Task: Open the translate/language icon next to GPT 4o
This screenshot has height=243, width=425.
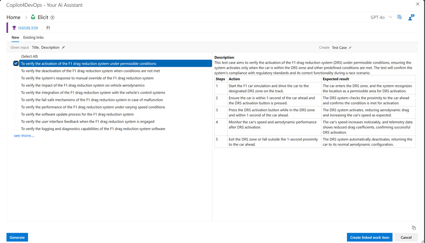Action: 400,17
